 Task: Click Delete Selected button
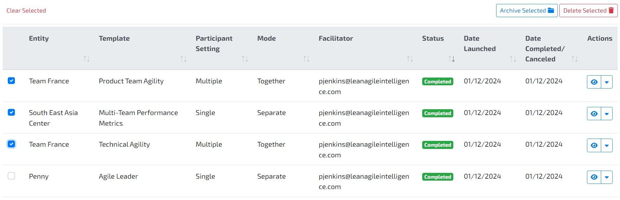coord(588,11)
